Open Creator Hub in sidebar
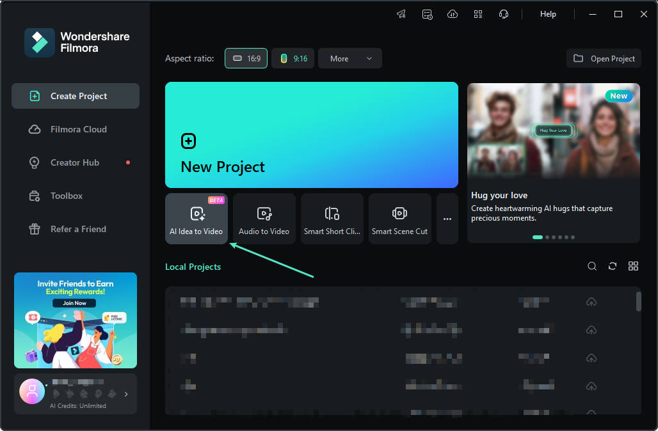Viewport: 658px width, 431px height. pyautogui.click(x=76, y=162)
